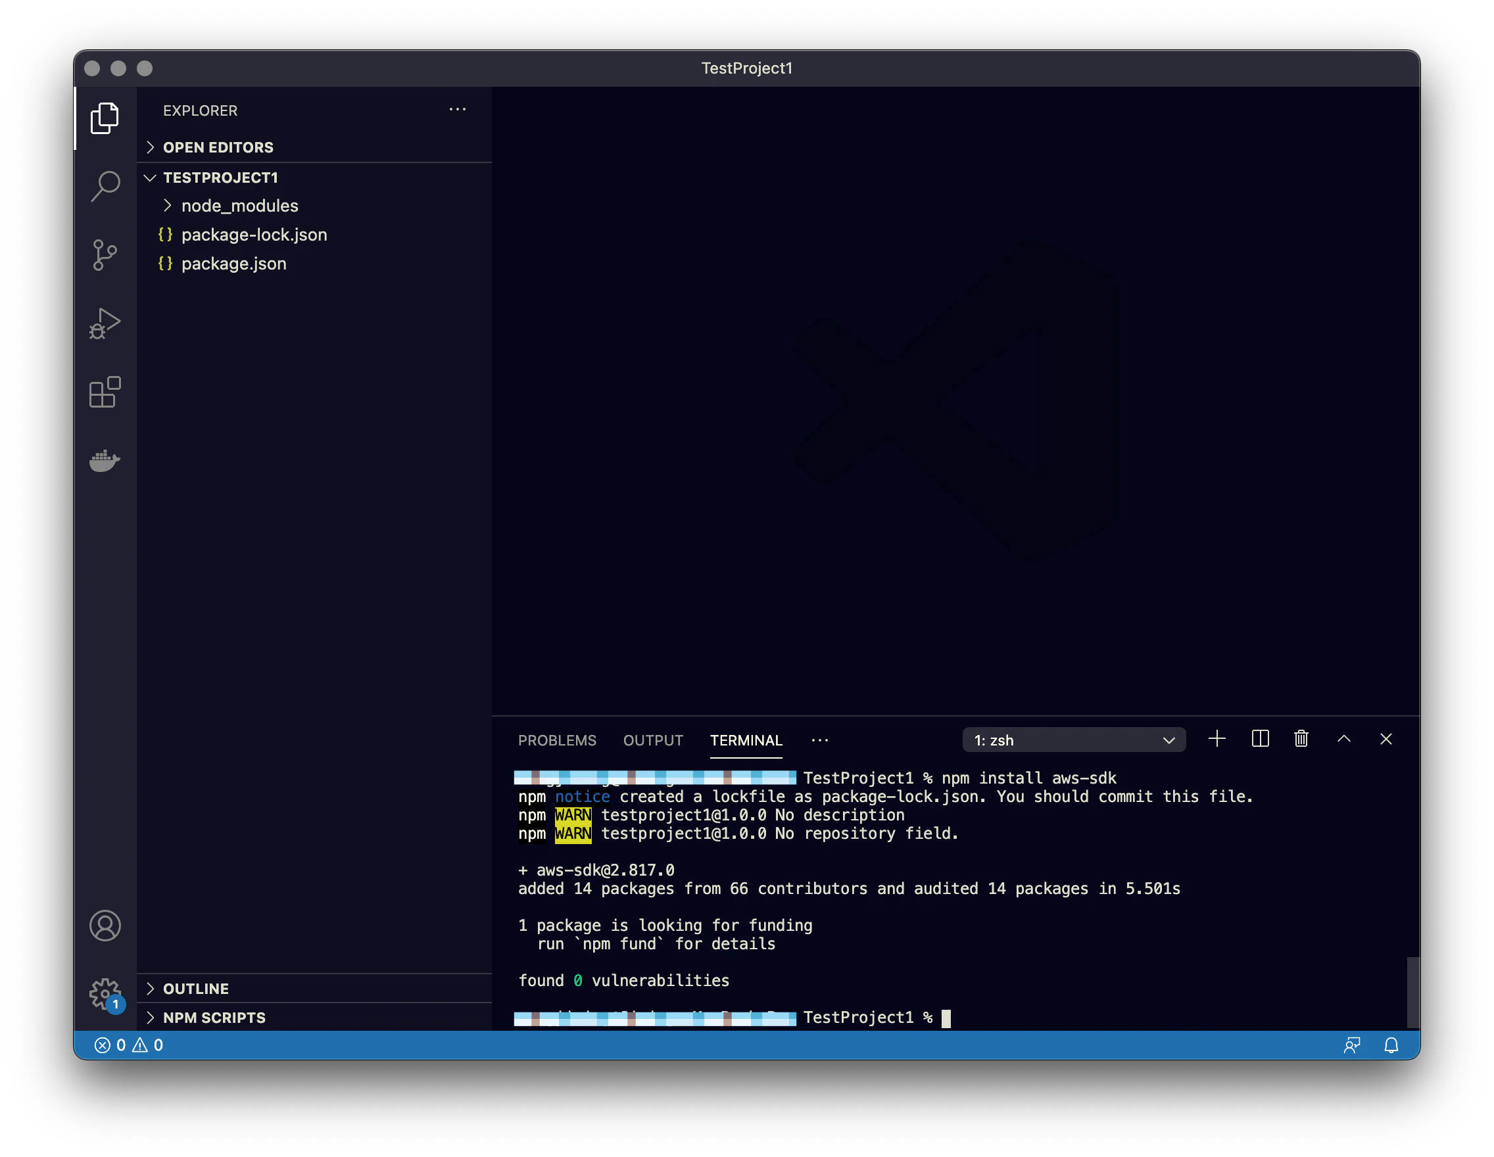Open the terminal selector dropdown 1: zsh
The width and height of the screenshot is (1494, 1157).
(x=1074, y=740)
